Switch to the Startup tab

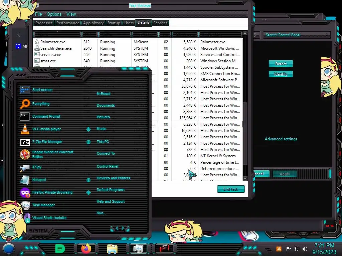coord(114,23)
